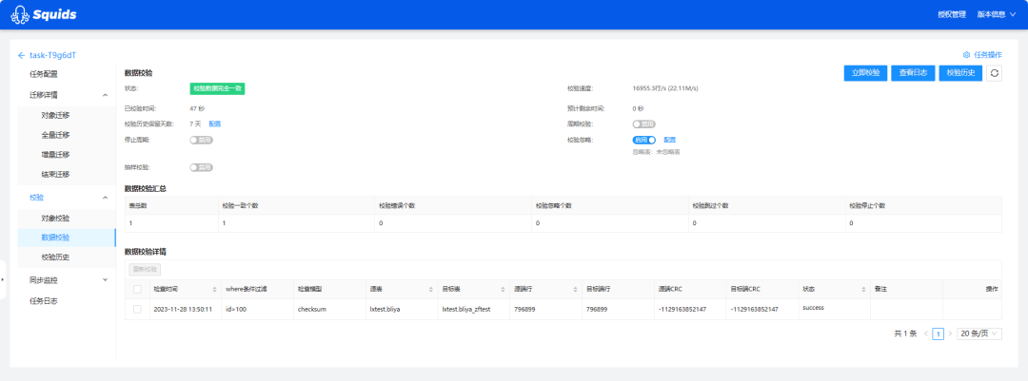Screen dimensions: 1028x381
Task: Click the where条件过滤 column header
Action: 246,290
